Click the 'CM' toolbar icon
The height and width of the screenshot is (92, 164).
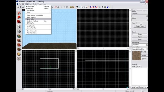pyautogui.click(x=110, y=7)
